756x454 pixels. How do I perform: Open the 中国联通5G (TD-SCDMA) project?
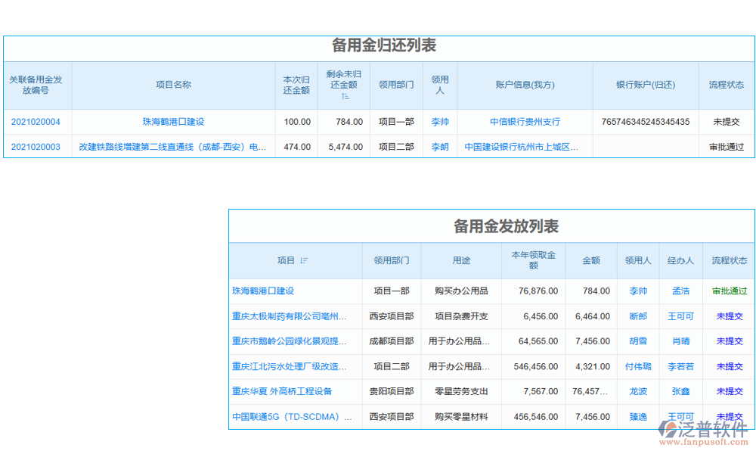(x=290, y=416)
